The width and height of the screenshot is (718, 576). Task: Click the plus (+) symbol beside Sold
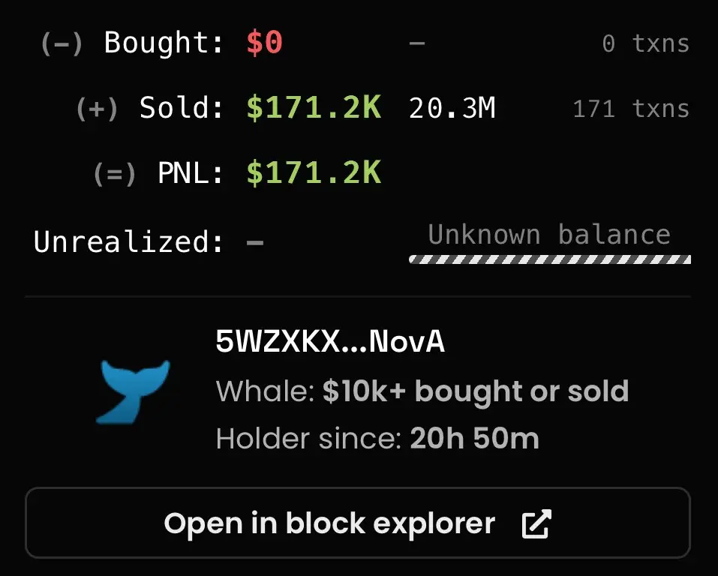[x=97, y=109]
